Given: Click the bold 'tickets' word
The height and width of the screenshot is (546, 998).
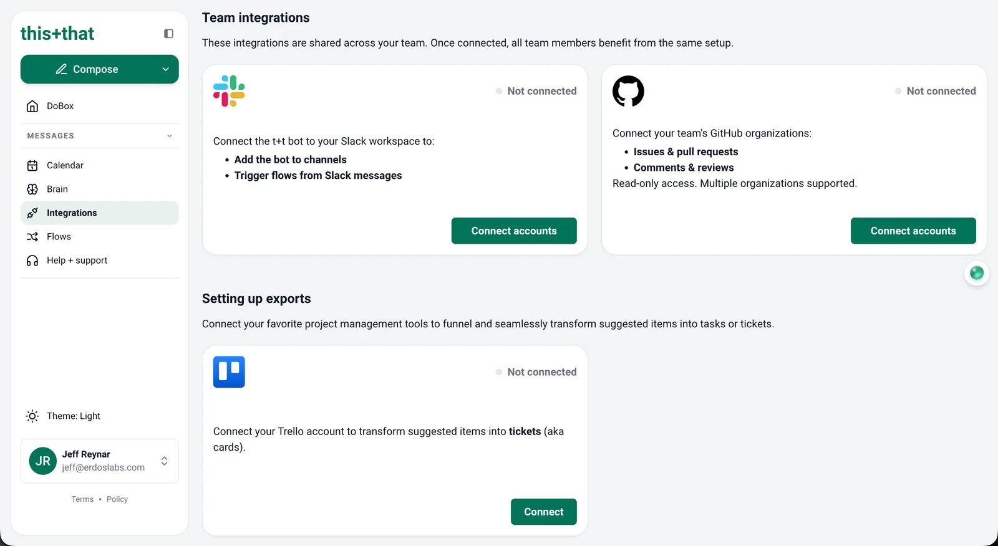Looking at the screenshot, I should [525, 431].
